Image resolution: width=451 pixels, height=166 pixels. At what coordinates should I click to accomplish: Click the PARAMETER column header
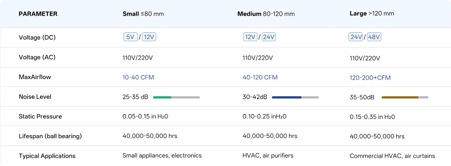[38, 14]
